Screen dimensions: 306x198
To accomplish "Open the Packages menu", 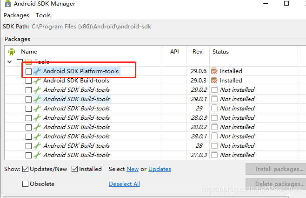I will tap(16, 15).
